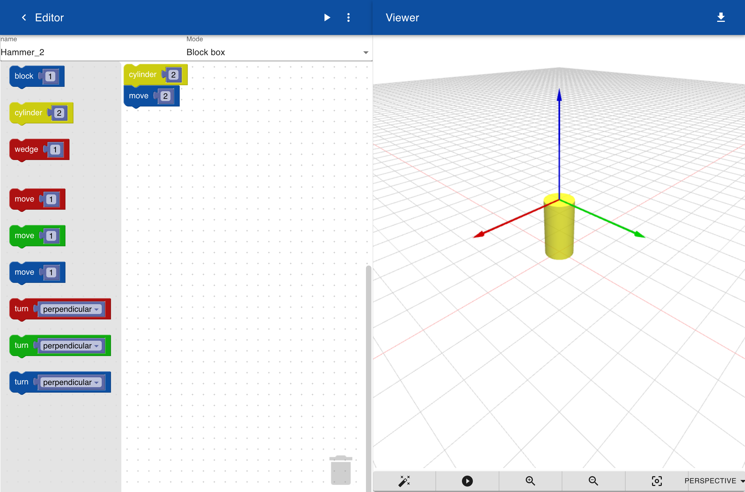Zoom in on the 3D viewer
This screenshot has width=745, height=492.
click(x=530, y=481)
